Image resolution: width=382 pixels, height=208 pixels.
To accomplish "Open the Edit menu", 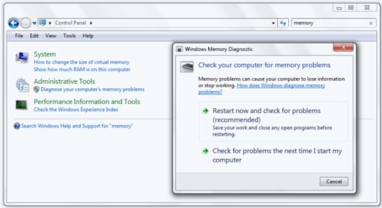I will coord(34,36).
